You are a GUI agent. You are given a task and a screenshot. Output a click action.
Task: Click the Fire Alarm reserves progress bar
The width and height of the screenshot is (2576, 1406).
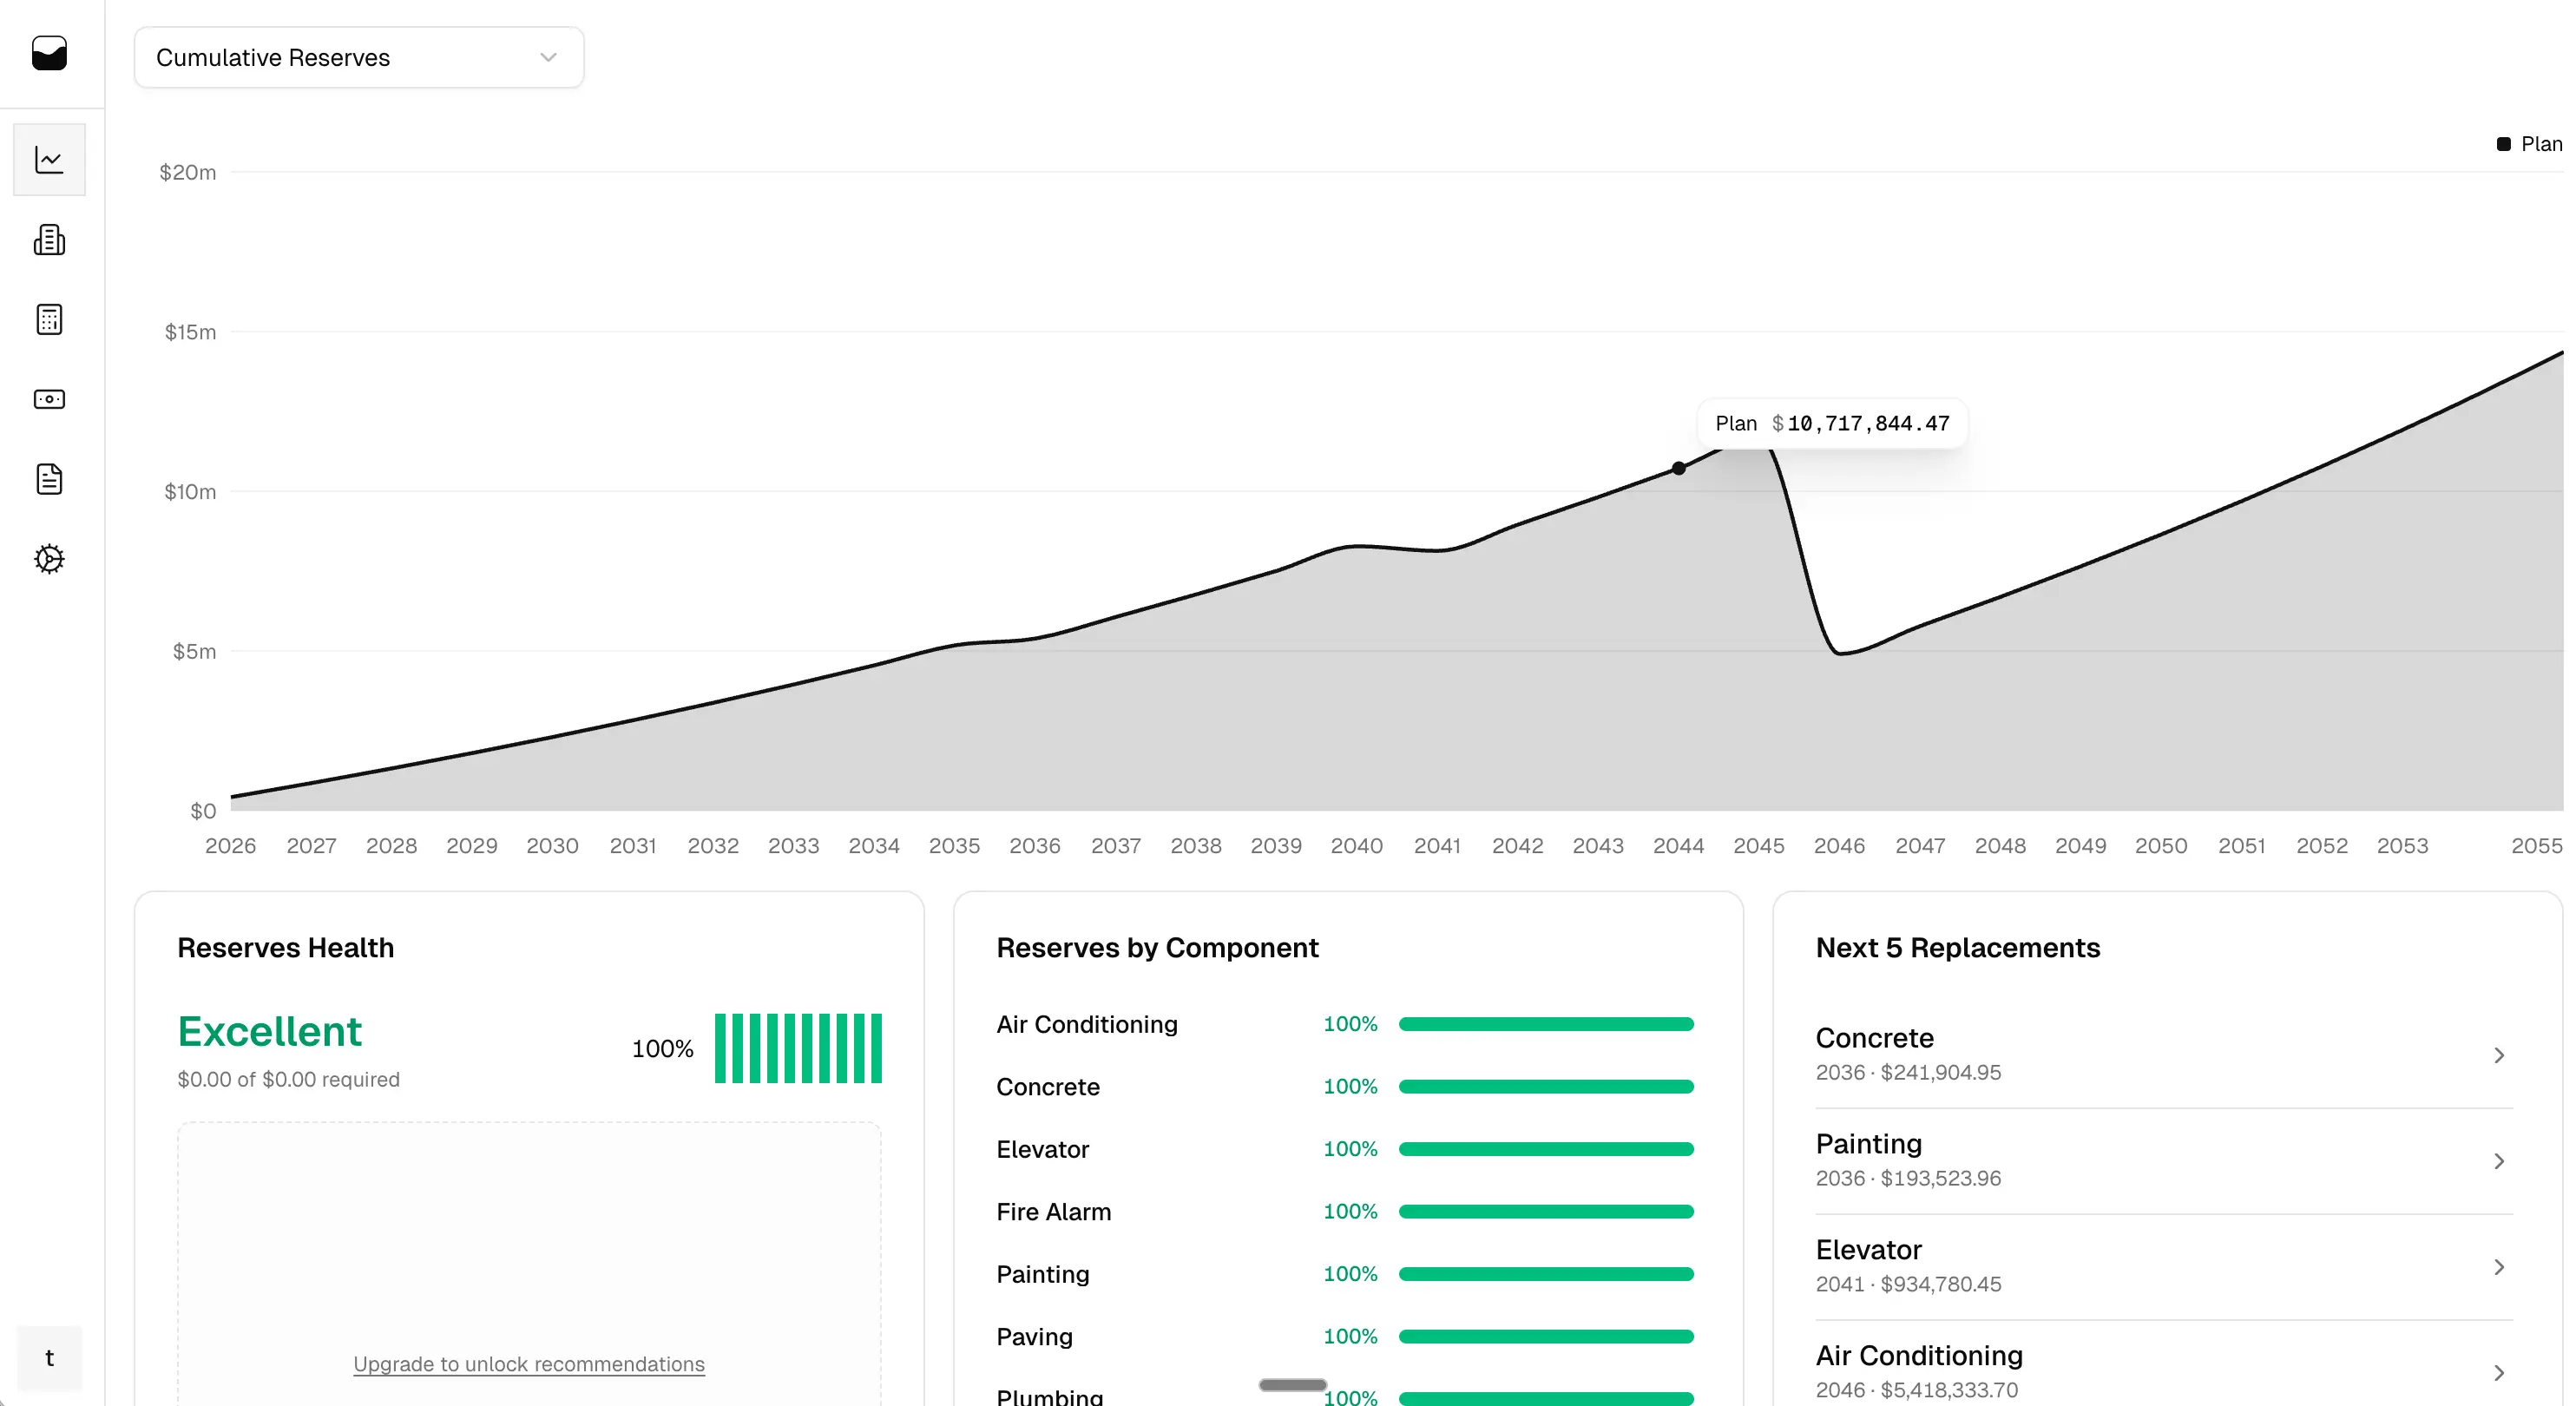click(1545, 1212)
